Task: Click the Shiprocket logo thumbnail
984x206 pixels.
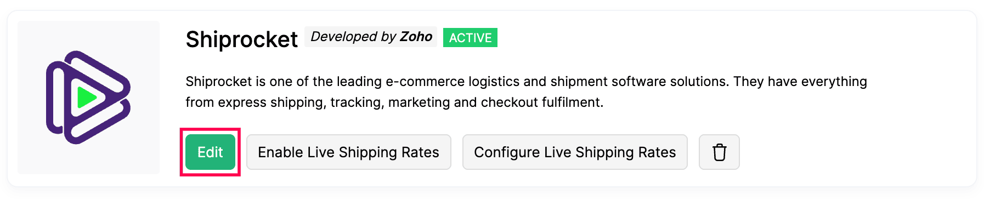Action: coord(88,98)
